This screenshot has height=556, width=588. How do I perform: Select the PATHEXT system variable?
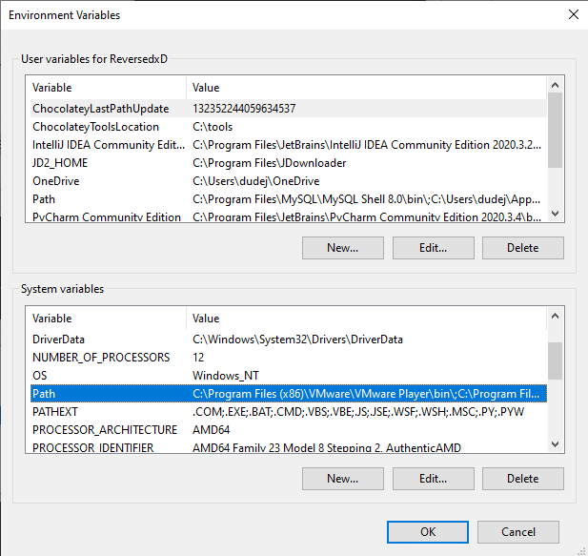pyautogui.click(x=288, y=412)
